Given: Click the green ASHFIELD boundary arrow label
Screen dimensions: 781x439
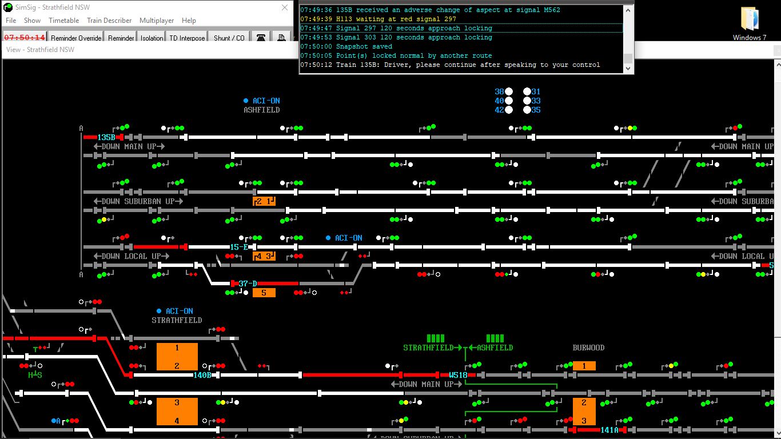Looking at the screenshot, I should (x=492, y=348).
